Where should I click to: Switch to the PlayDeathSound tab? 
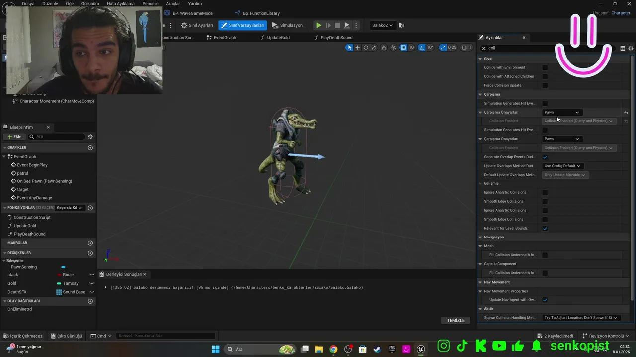[x=336, y=38]
